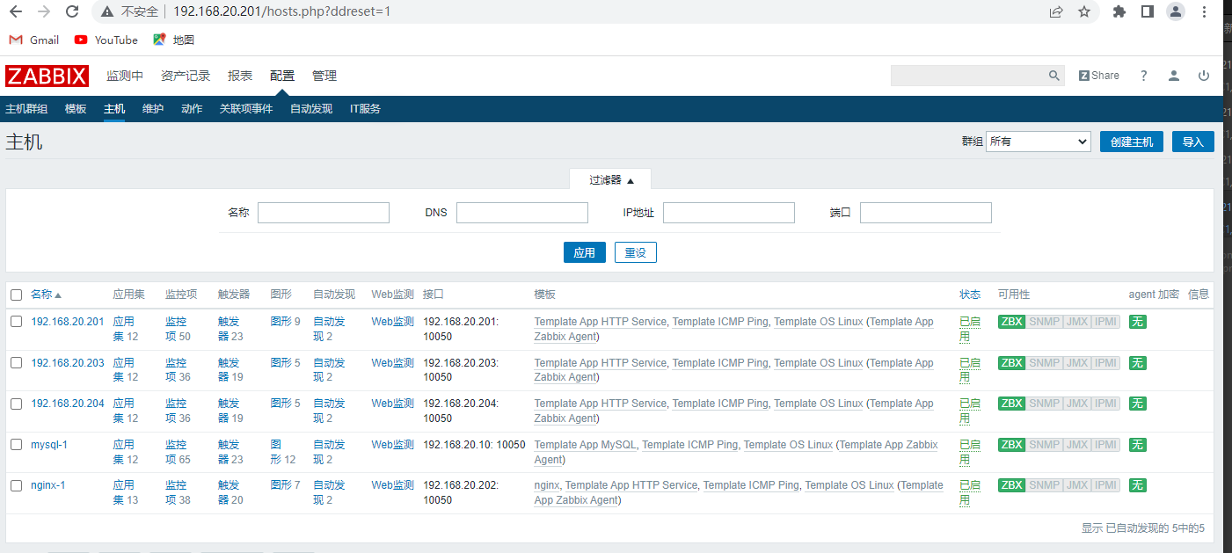Click the logout power icon

click(x=1204, y=76)
